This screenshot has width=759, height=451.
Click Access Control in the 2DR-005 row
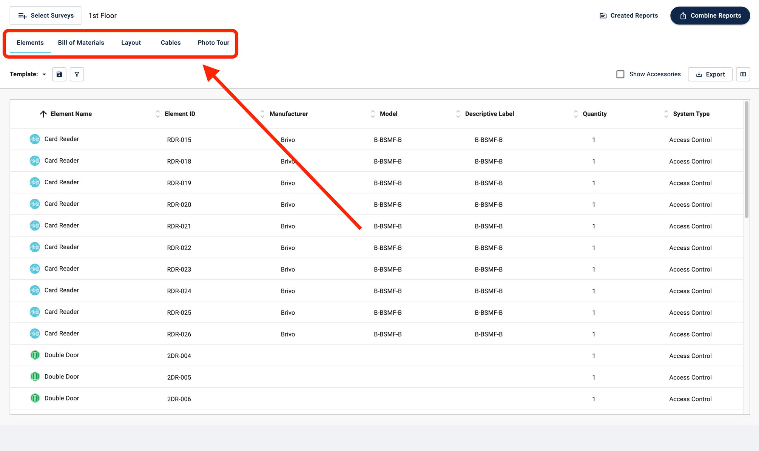tap(690, 377)
